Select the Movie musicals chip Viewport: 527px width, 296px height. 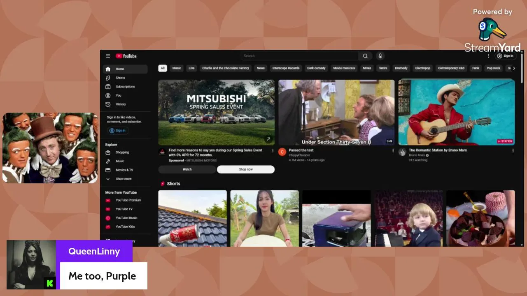(344, 68)
